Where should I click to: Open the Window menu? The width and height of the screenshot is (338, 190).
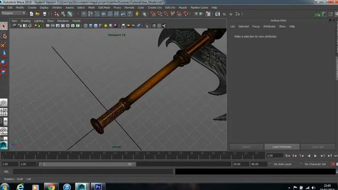click(57, 7)
